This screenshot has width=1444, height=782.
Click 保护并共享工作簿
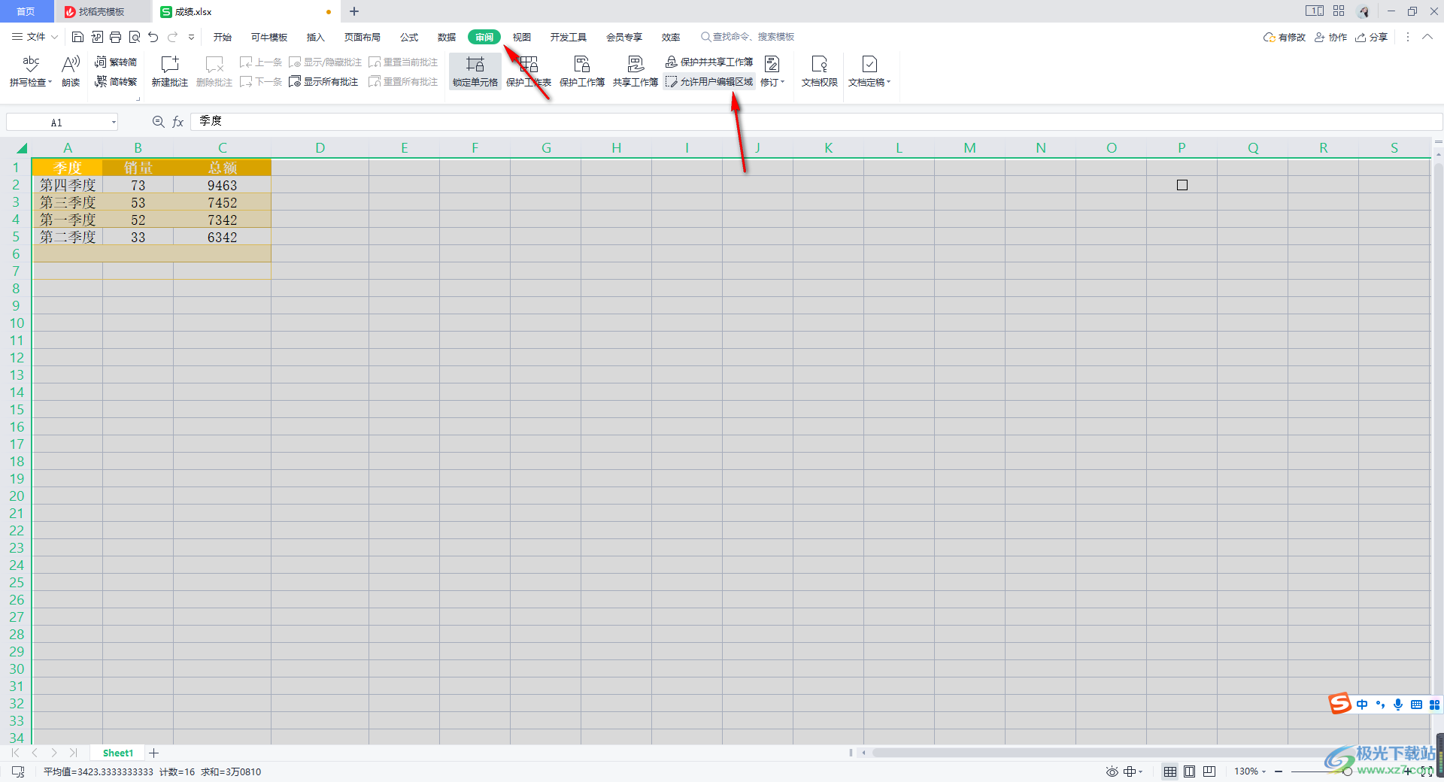709,62
